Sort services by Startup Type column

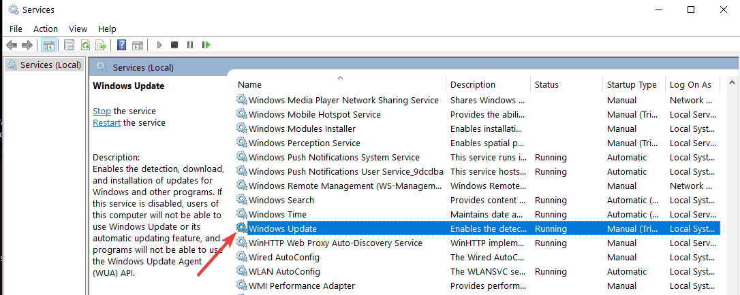(x=632, y=85)
